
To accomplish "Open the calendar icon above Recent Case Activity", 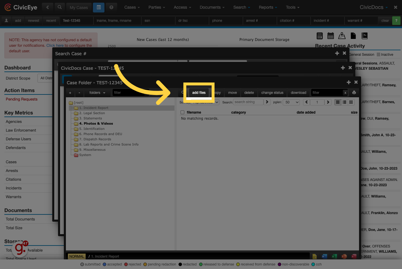I will [x=331, y=36].
